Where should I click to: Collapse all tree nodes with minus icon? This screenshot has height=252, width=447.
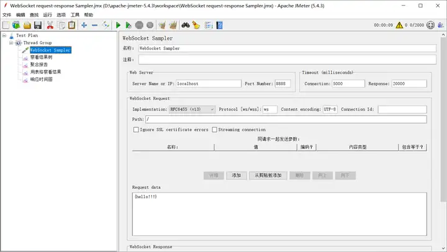tap(95, 25)
